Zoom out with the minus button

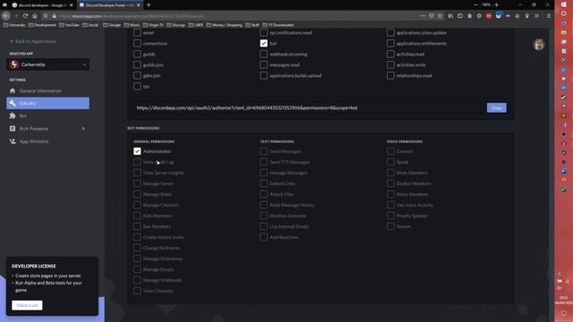pyautogui.click(x=475, y=5)
